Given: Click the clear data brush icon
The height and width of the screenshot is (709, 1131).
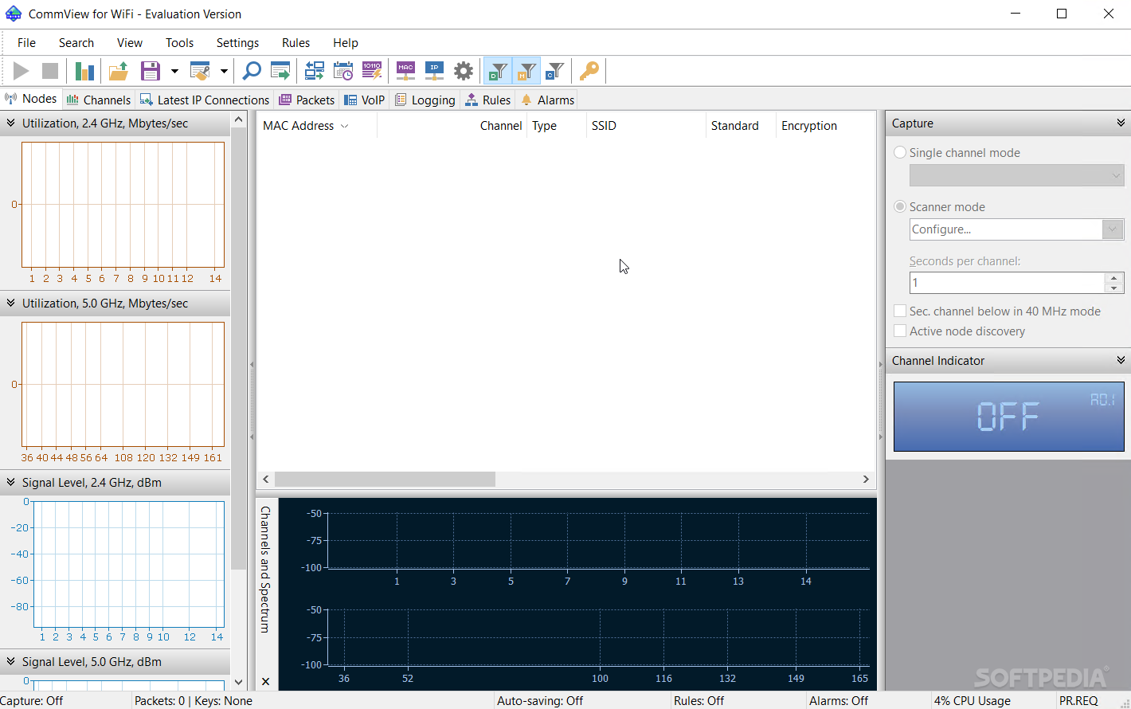Looking at the screenshot, I should click(200, 71).
